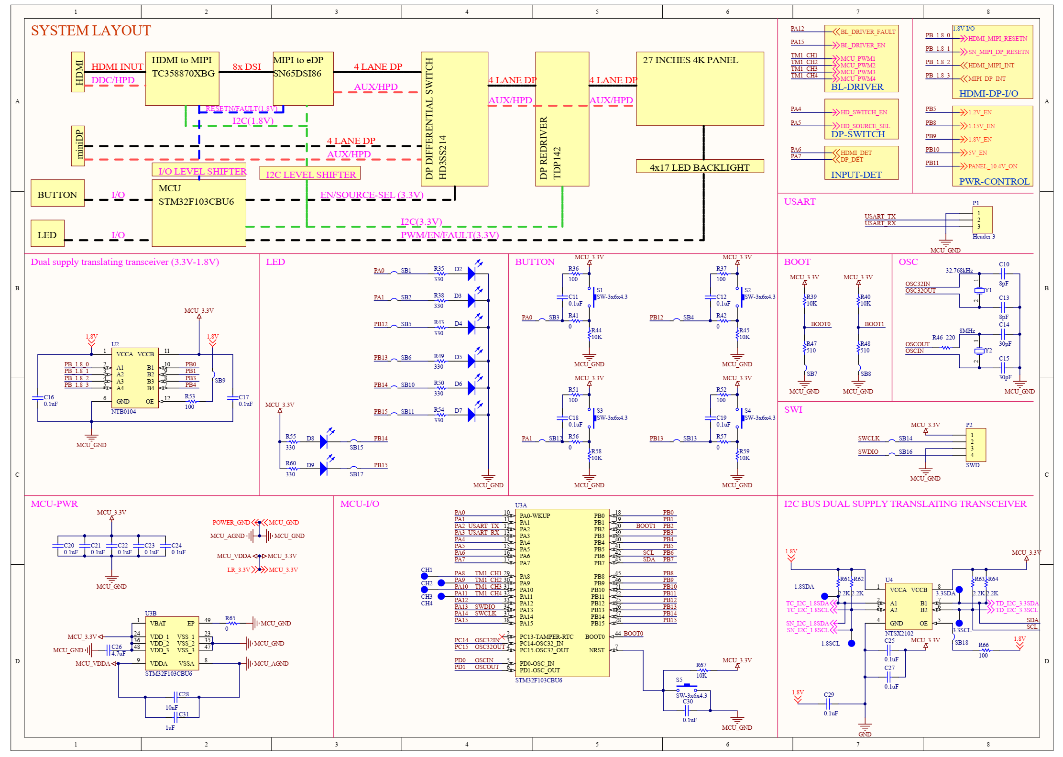Screen dimensions: 1063x757
Task: Click the EN/SOURCE-SEL (3.3V) label
Action: pos(372,195)
